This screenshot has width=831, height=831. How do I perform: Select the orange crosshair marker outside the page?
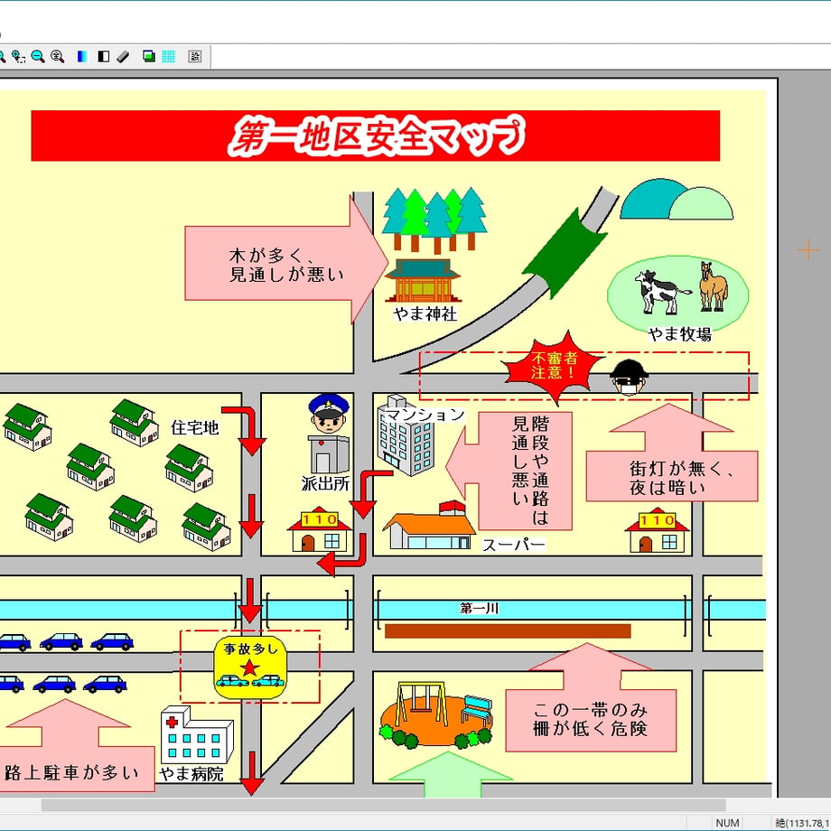(x=808, y=249)
